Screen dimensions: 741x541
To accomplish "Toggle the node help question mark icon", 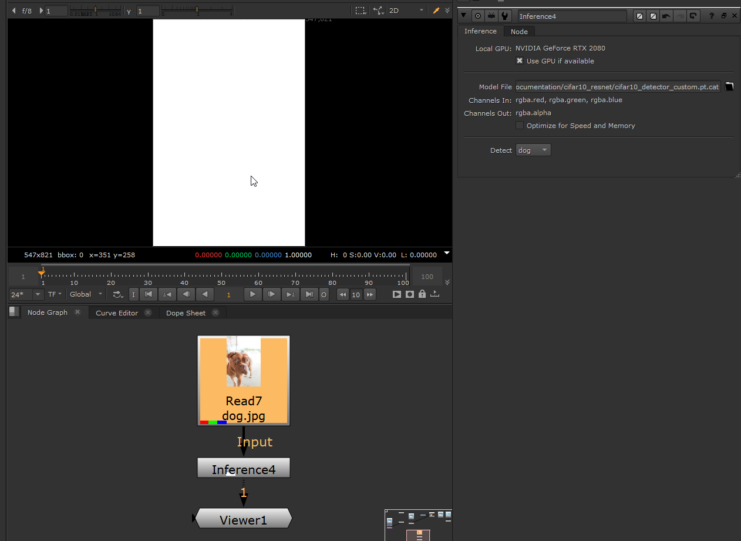I will [711, 16].
